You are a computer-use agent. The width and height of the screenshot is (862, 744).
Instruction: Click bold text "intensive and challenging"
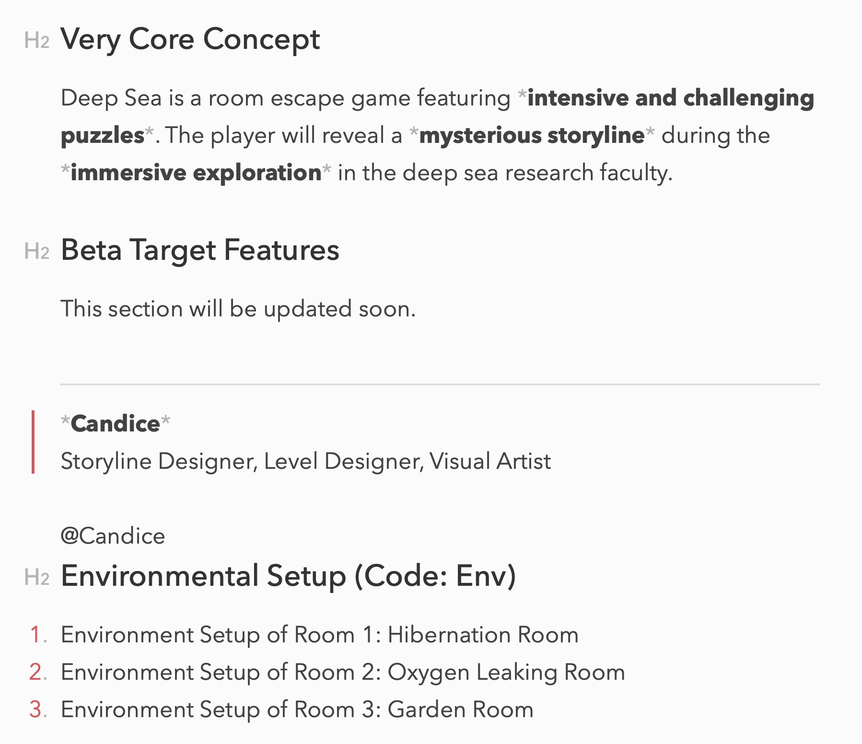point(670,98)
